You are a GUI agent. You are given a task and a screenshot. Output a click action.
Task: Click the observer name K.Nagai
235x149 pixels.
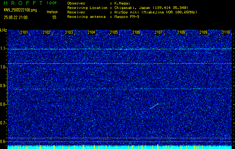click(x=122, y=3)
